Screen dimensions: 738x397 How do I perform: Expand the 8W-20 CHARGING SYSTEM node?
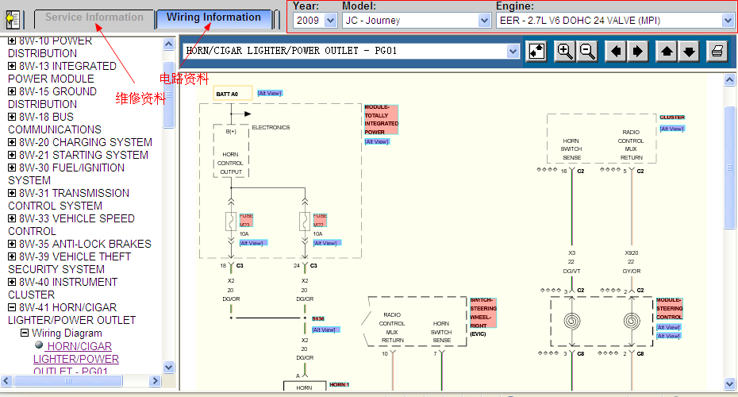[12, 143]
